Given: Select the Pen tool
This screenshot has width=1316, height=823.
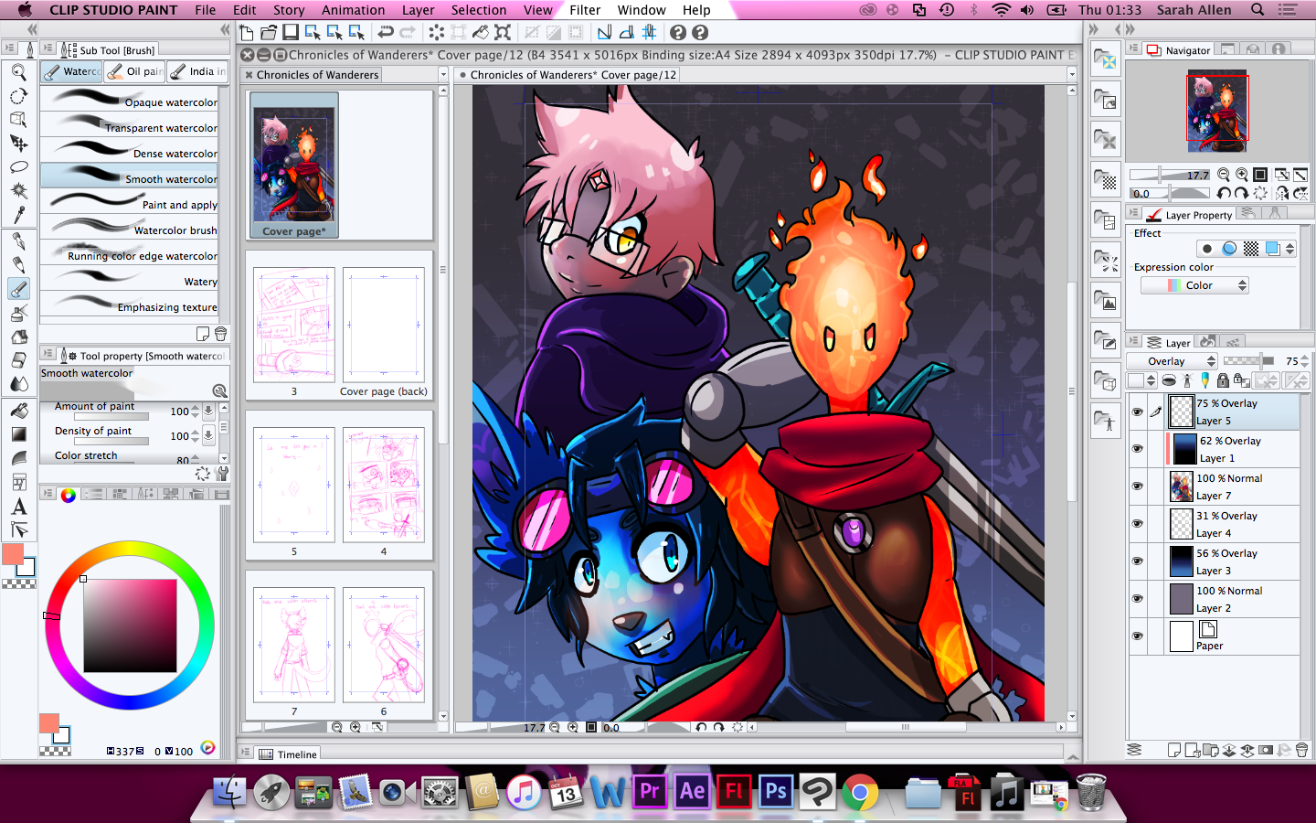Looking at the screenshot, I should (18, 241).
